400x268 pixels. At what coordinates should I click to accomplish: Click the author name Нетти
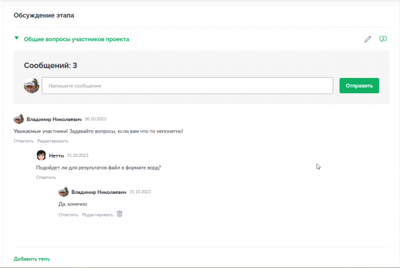tap(56, 156)
